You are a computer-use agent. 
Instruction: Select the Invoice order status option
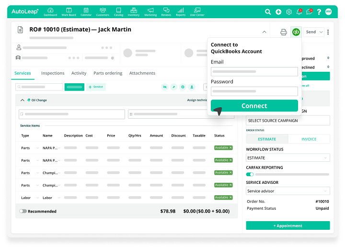(x=309, y=139)
